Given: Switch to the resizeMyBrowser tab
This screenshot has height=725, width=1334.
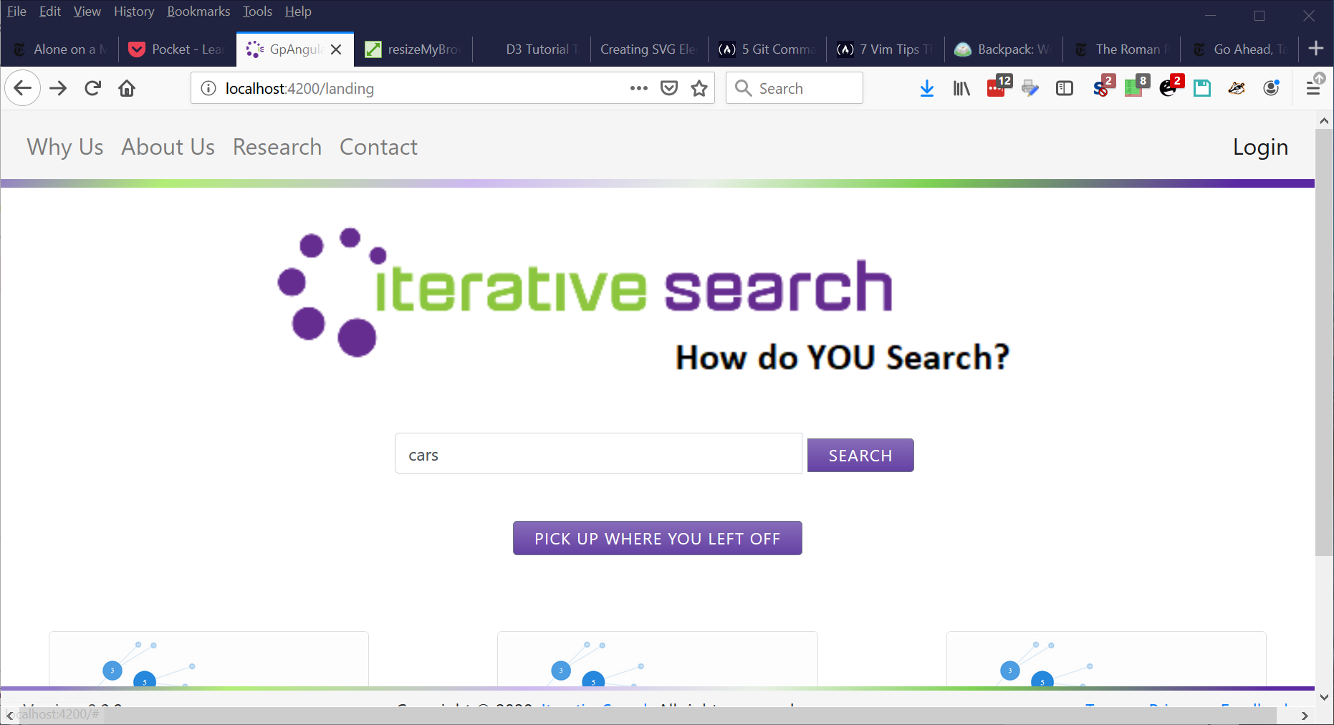Looking at the screenshot, I should (413, 49).
